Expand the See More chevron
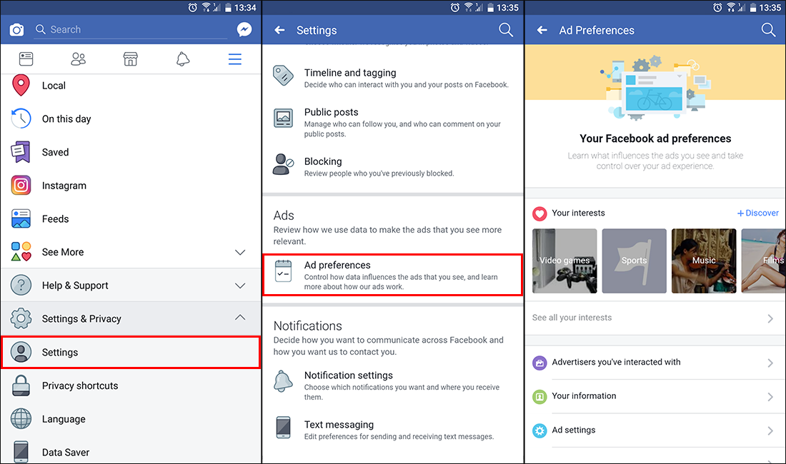This screenshot has height=464, width=786. [x=240, y=252]
